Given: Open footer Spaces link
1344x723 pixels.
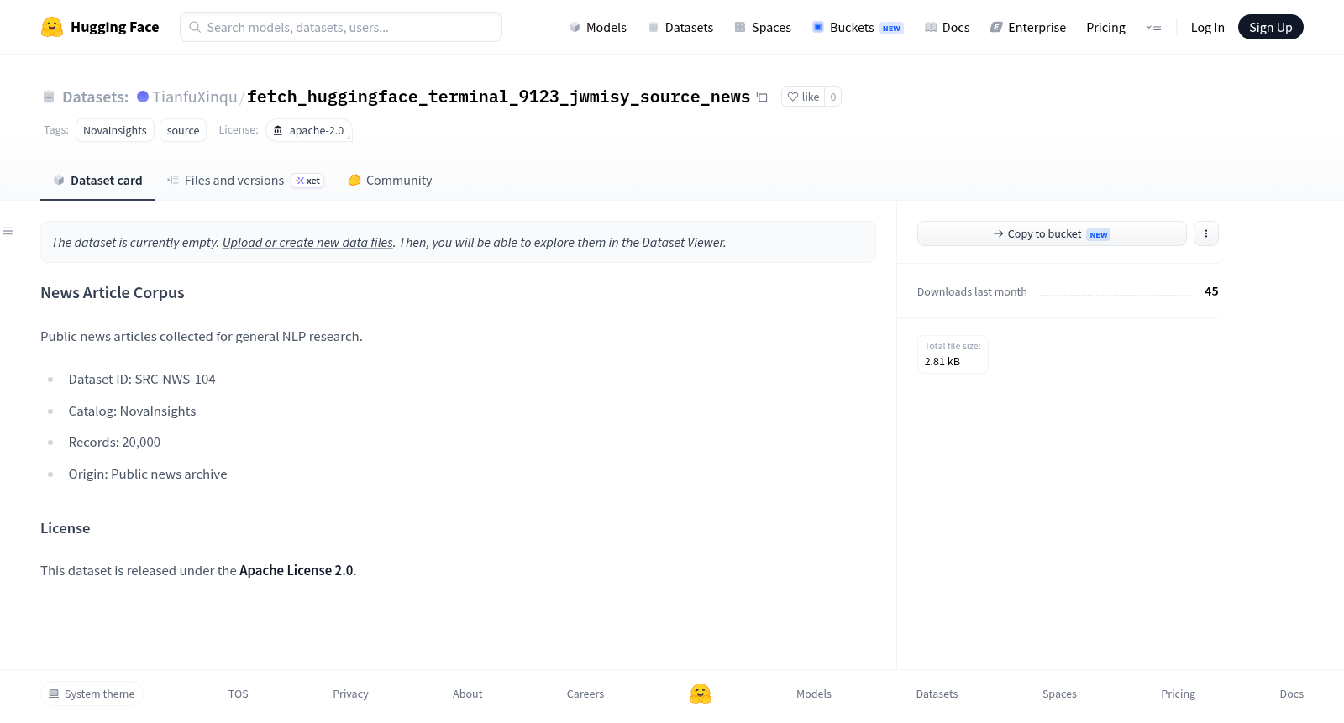Looking at the screenshot, I should pyautogui.click(x=1059, y=694).
